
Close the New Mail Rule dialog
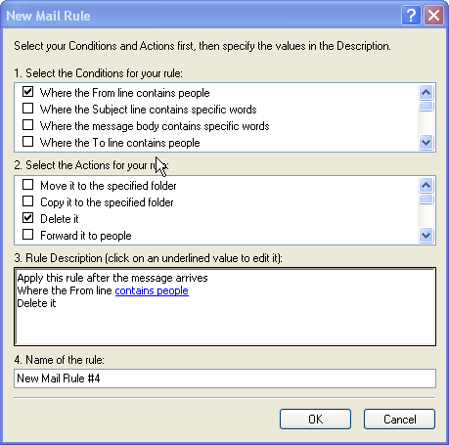[433, 16]
